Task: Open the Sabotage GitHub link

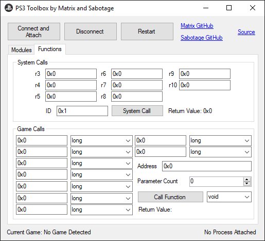Action: click(202, 38)
